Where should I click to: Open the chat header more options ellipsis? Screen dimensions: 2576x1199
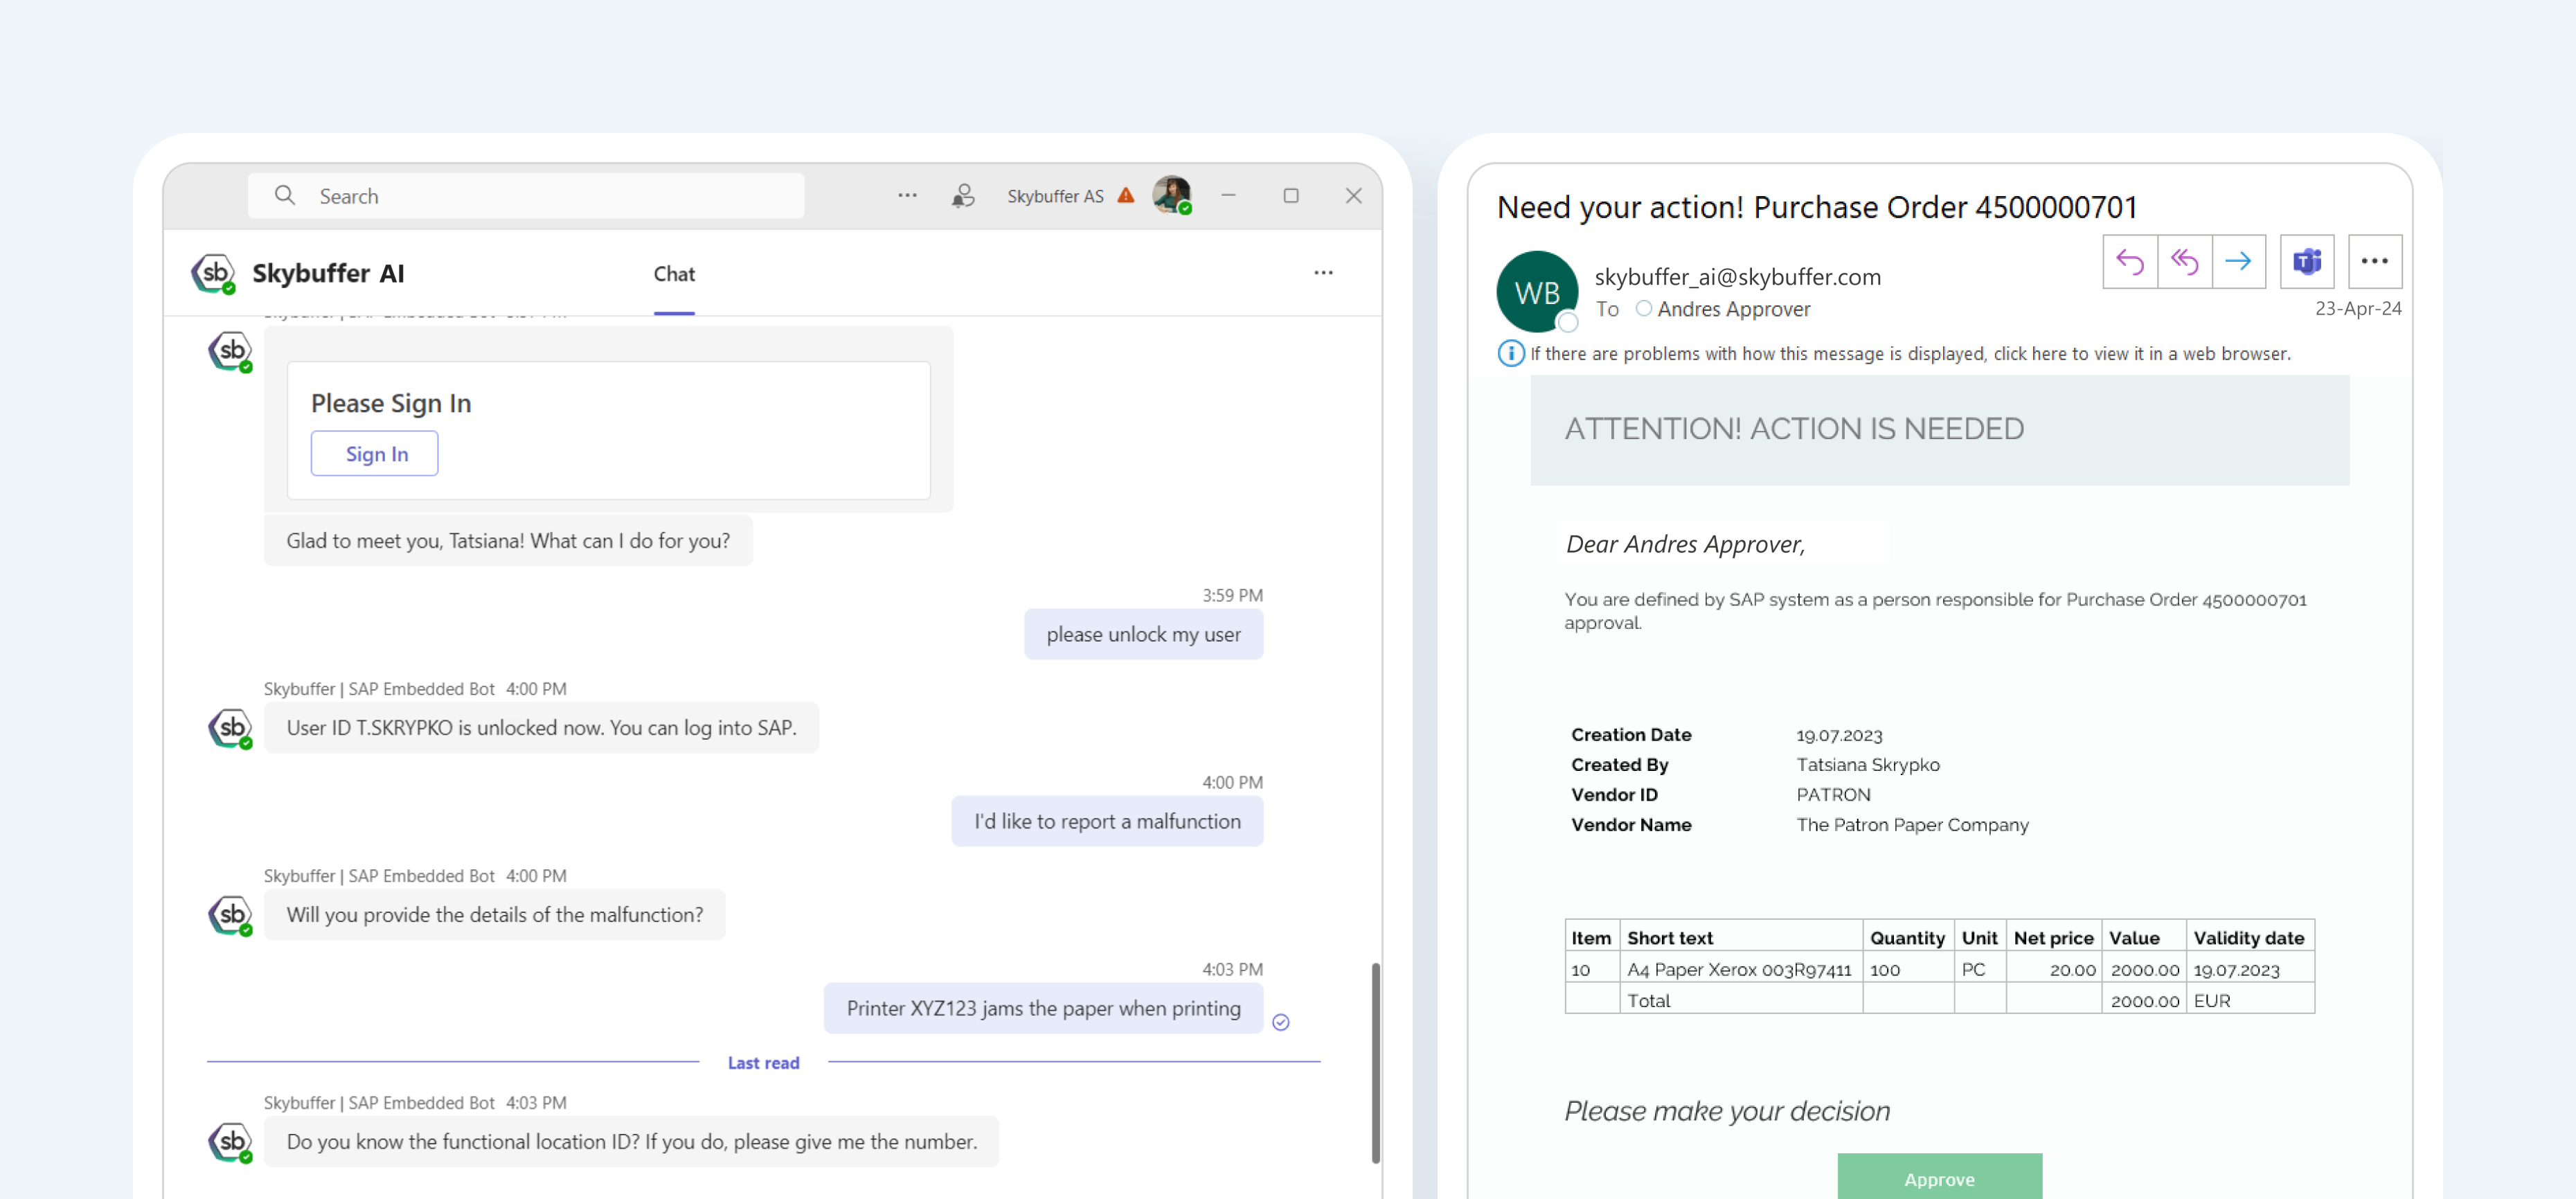point(1323,272)
